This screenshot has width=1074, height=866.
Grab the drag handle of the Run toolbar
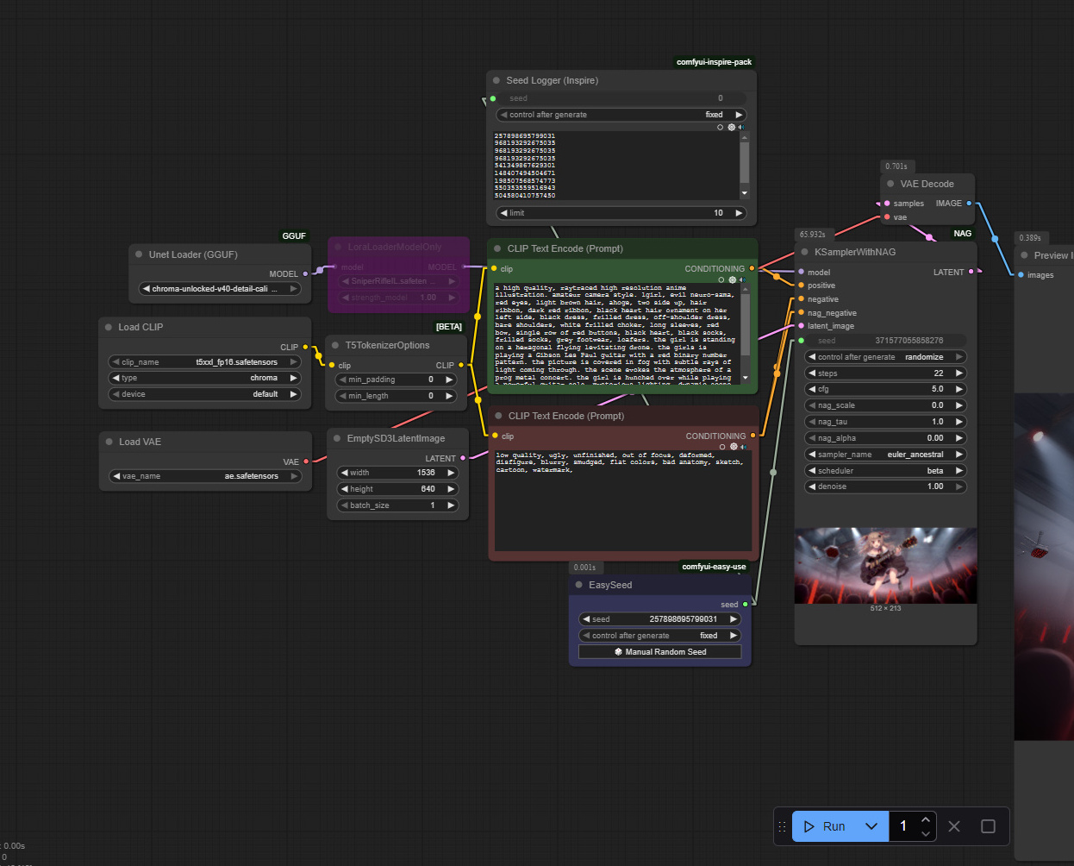point(783,826)
